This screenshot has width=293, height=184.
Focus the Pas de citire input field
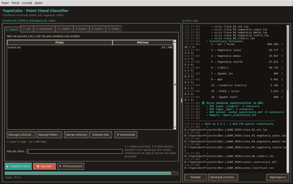pyautogui.click(x=75, y=151)
